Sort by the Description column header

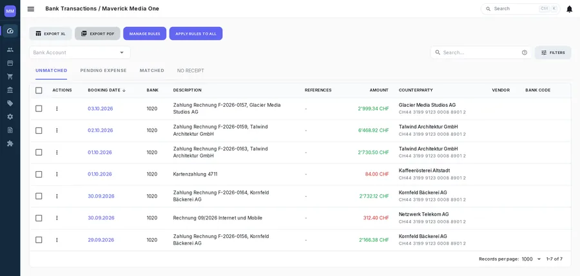[x=187, y=90]
